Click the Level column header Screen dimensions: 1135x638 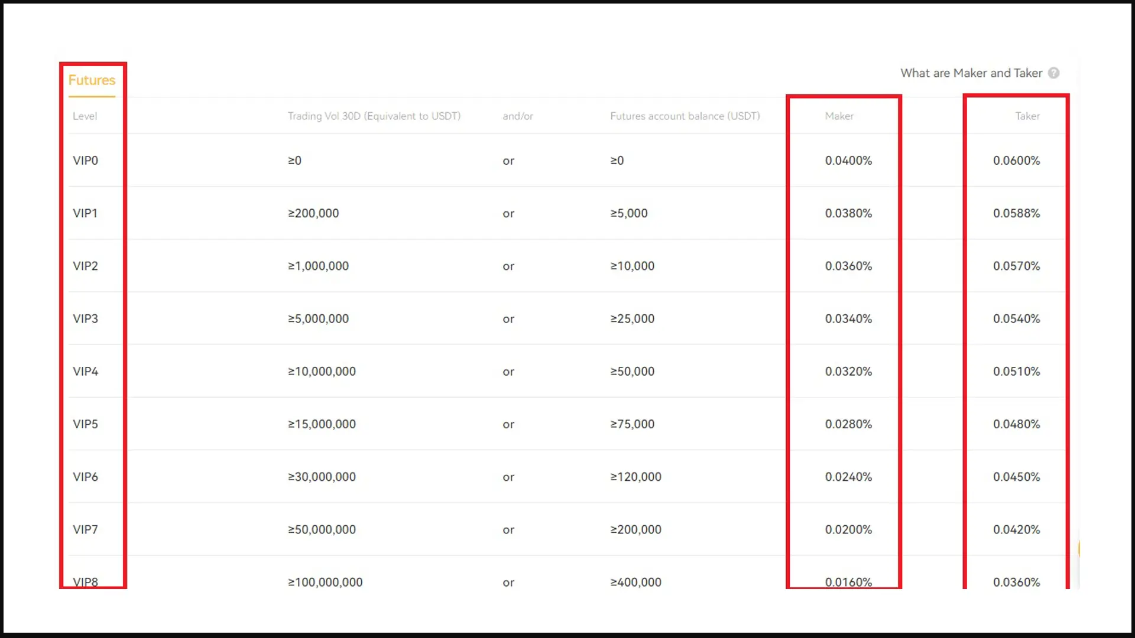[x=85, y=116]
